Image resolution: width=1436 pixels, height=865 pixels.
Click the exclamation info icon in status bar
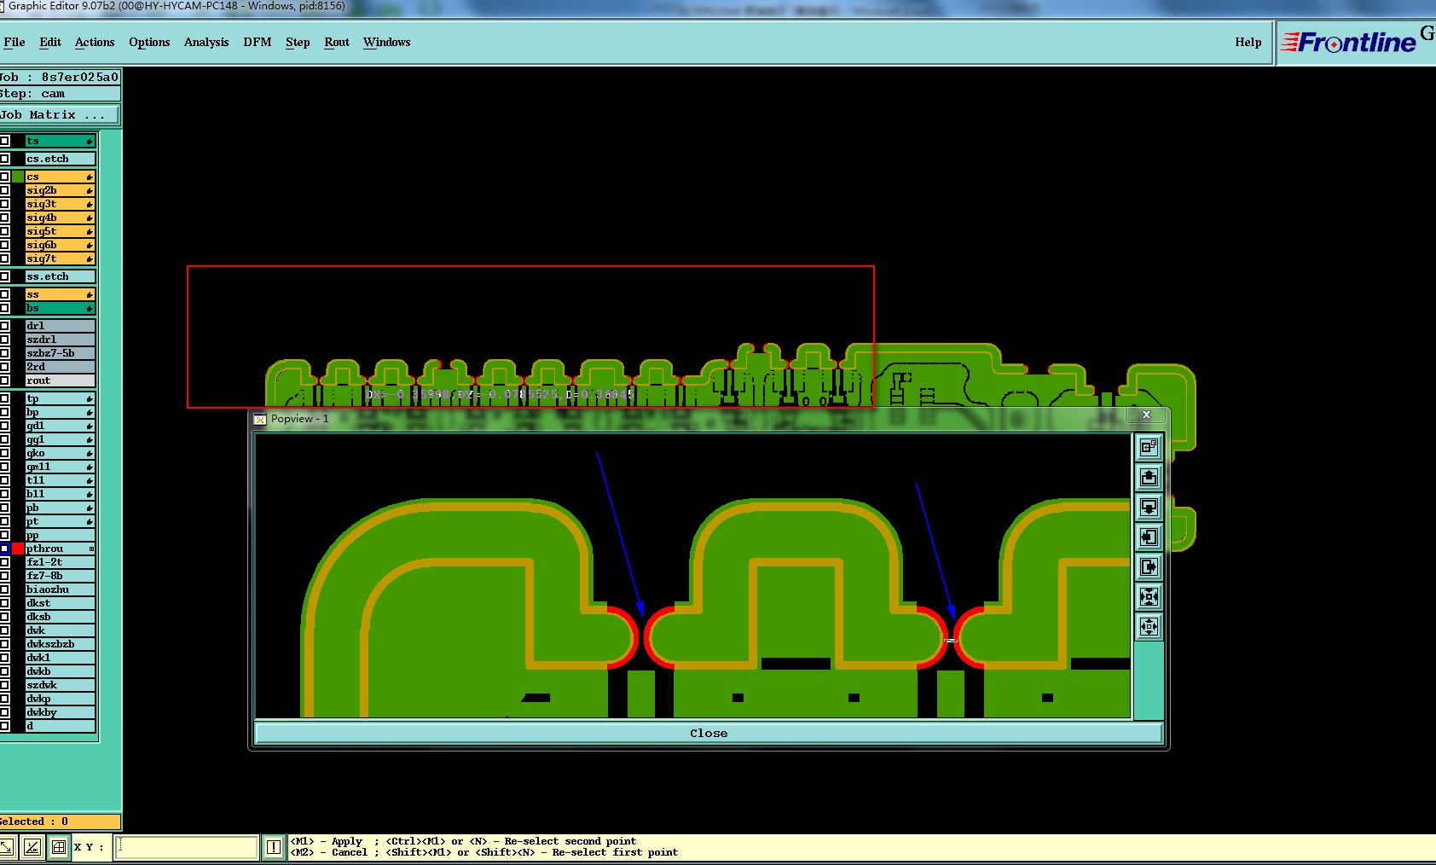274,847
